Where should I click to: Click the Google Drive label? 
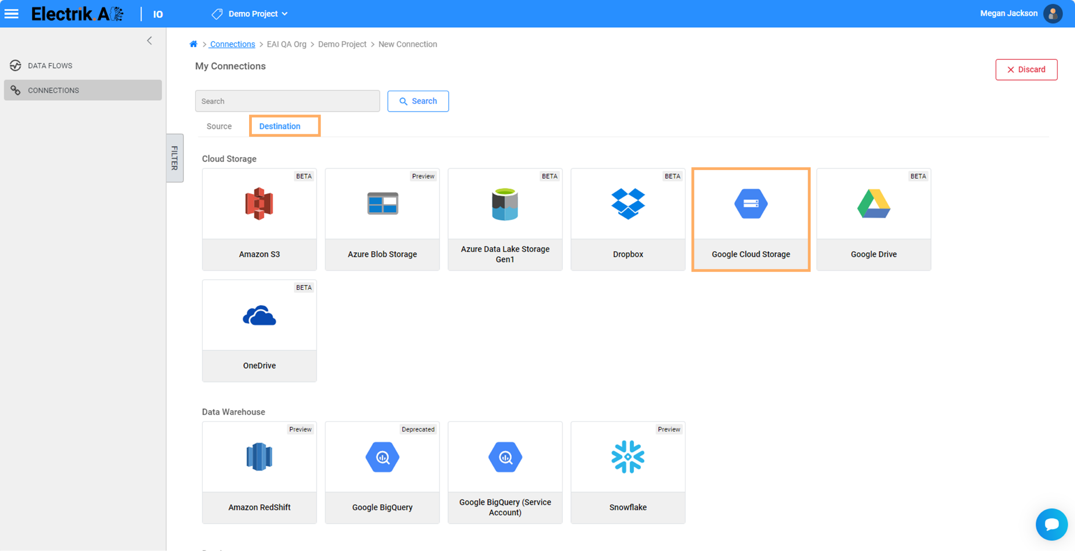coord(874,254)
